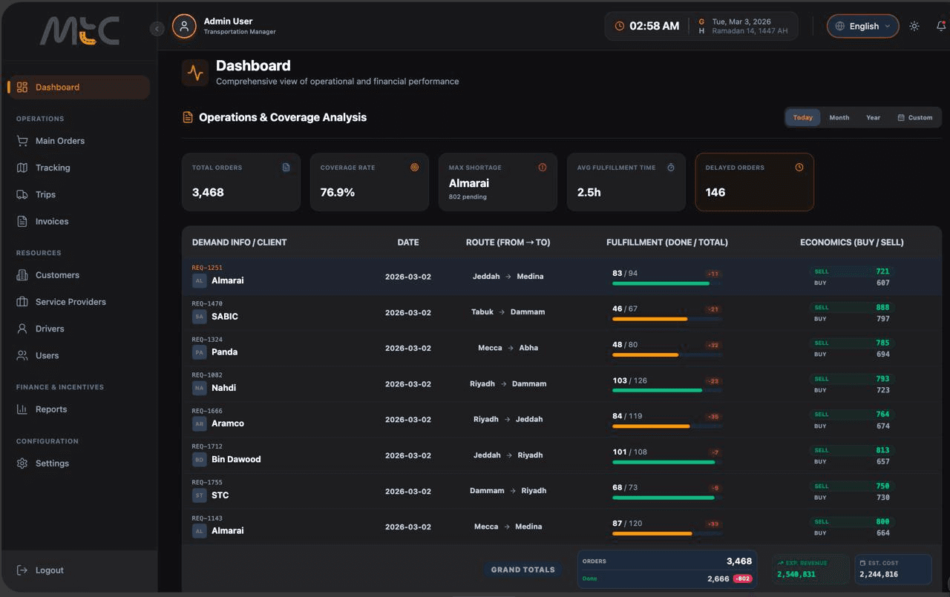This screenshot has width=950, height=597.
Task: Click document icon on Total Orders card
Action: [286, 168]
